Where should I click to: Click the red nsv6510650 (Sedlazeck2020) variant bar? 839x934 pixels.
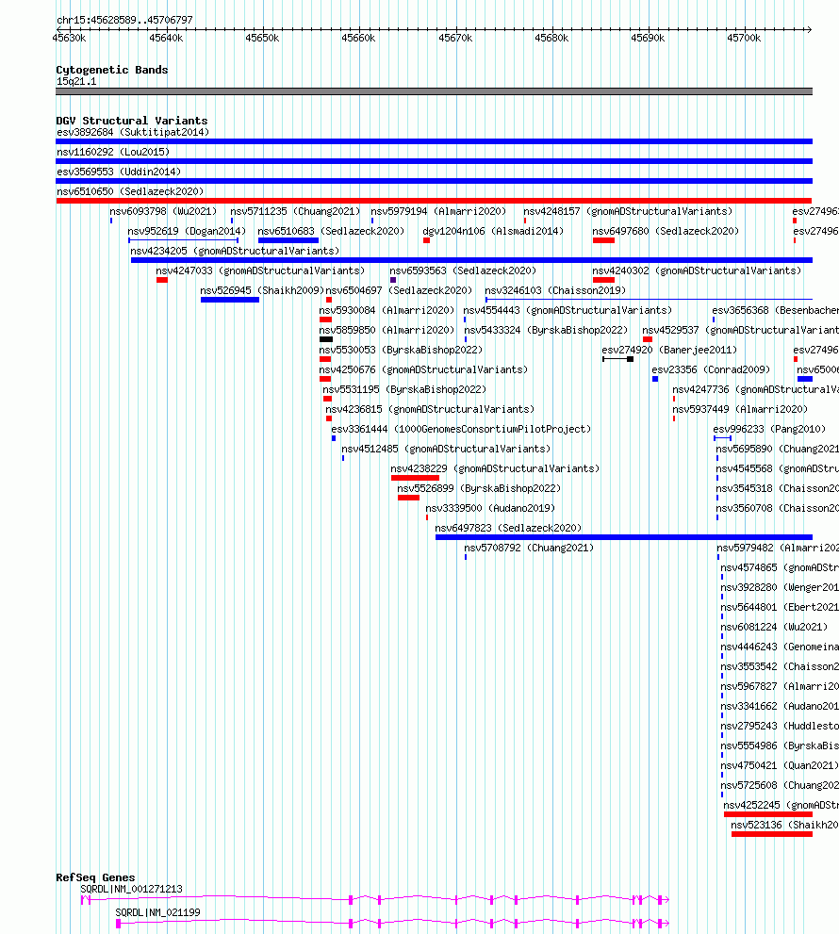pos(434,201)
